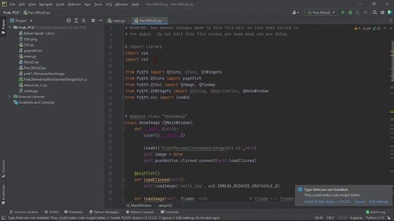The width and height of the screenshot is (394, 221).
Task: Open GUI.py from project tree
Action: [x=29, y=45]
